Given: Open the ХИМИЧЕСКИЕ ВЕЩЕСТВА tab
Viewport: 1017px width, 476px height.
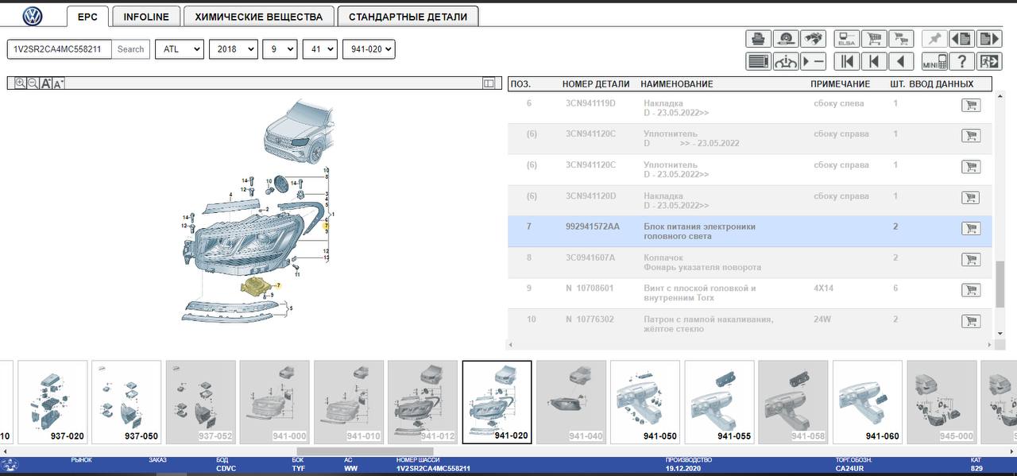Looking at the screenshot, I should (259, 17).
